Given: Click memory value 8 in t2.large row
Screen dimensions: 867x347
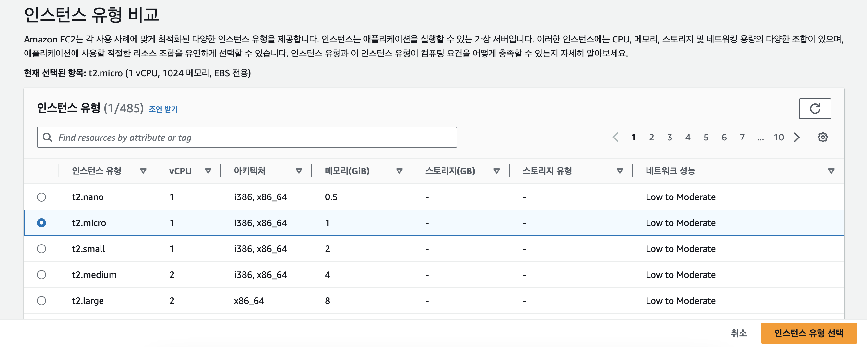Looking at the screenshot, I should tap(327, 301).
